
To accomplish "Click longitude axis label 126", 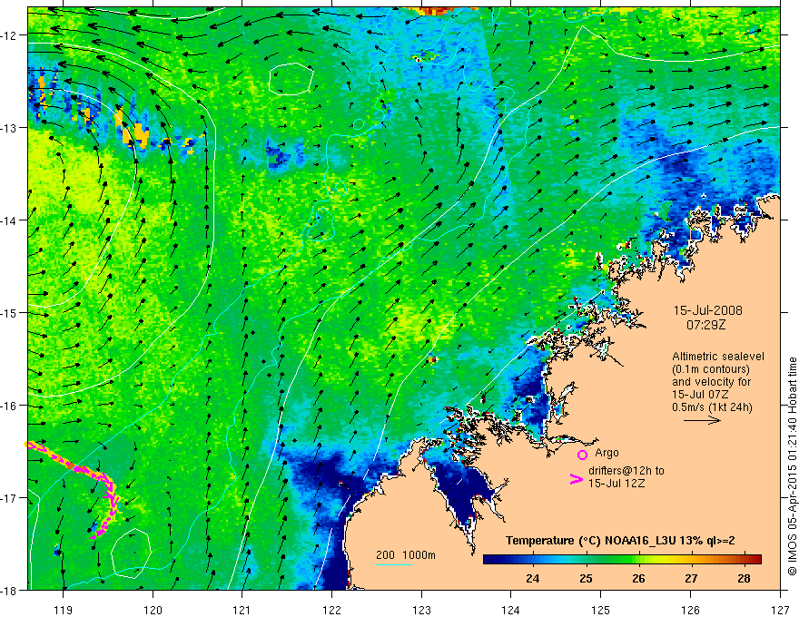I will (x=690, y=611).
